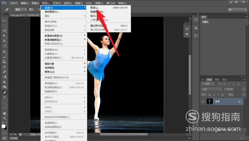Viewport: 249px width, 141px height.
Task: Switch to the 路径 paths tab
Action: [x=225, y=80]
